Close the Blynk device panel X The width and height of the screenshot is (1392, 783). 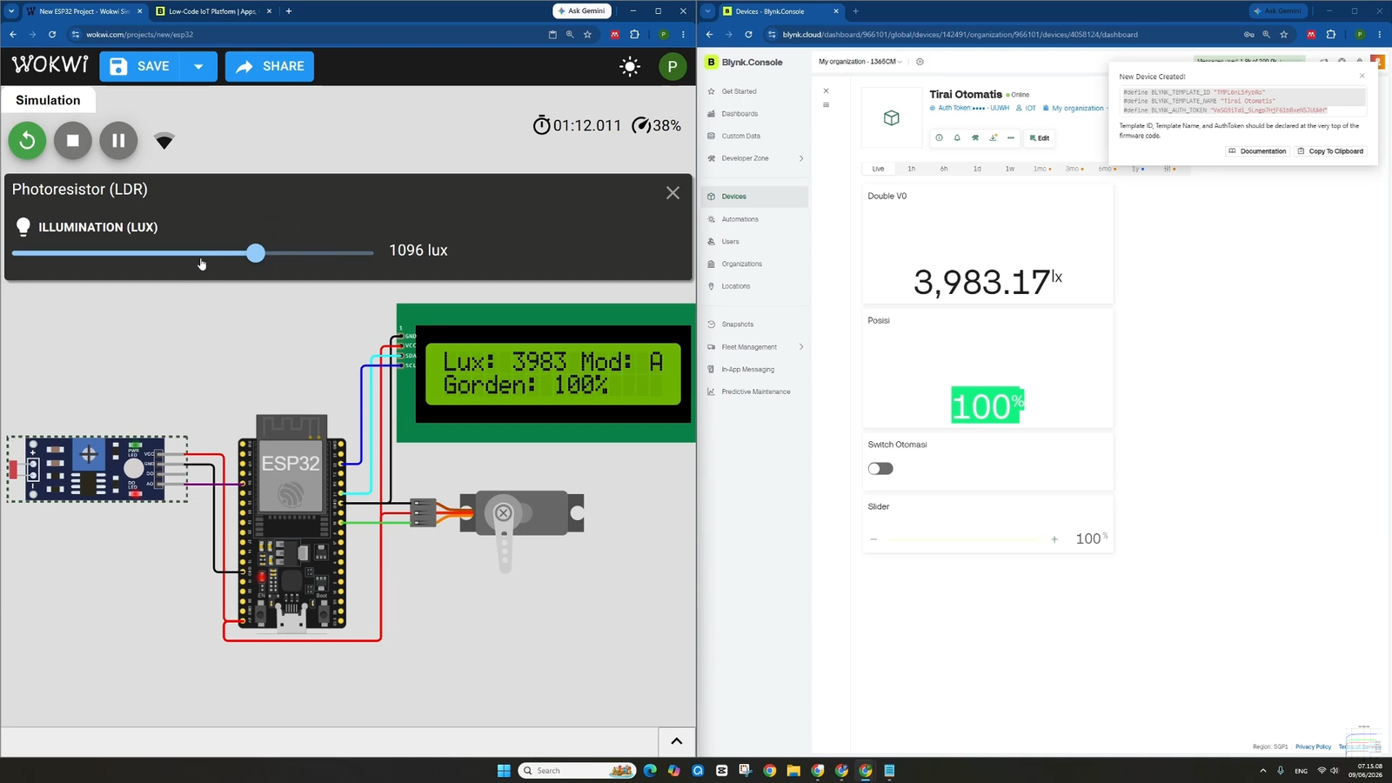(826, 90)
